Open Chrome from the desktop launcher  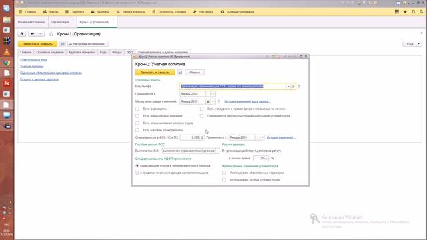(x=7, y=63)
